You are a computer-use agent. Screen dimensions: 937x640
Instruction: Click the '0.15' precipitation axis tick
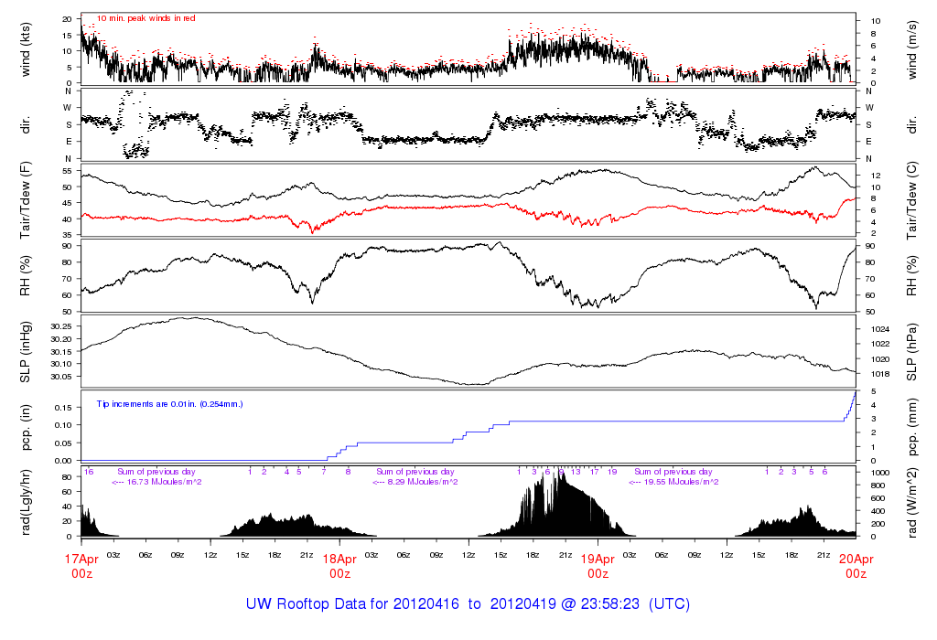tap(64, 407)
